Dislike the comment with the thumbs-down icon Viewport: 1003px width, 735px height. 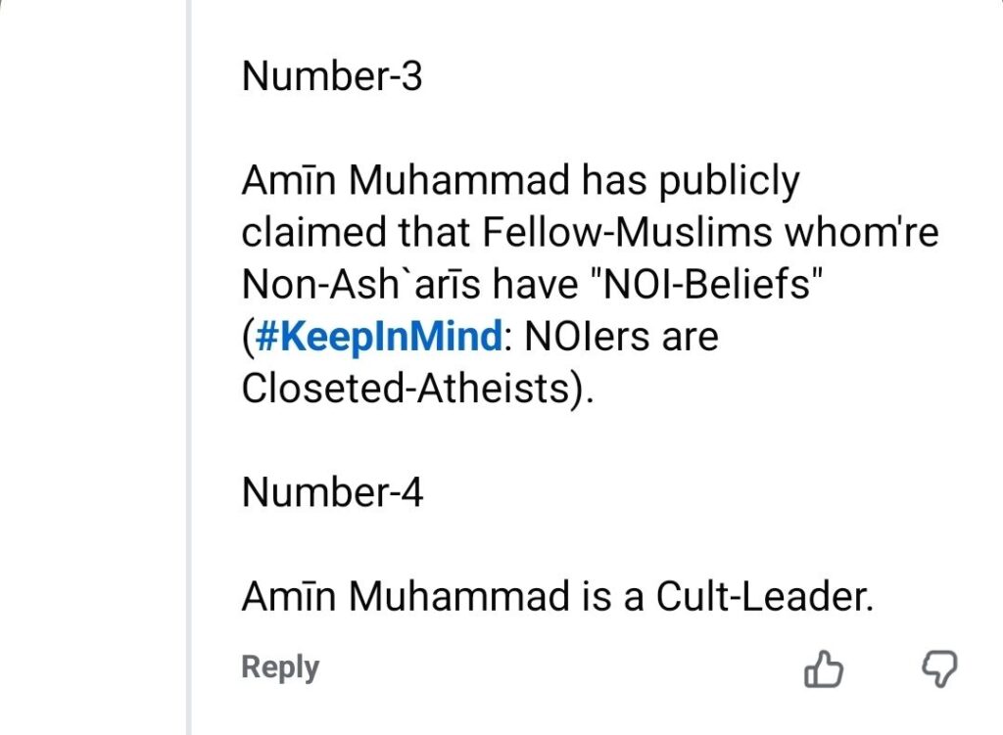940,670
